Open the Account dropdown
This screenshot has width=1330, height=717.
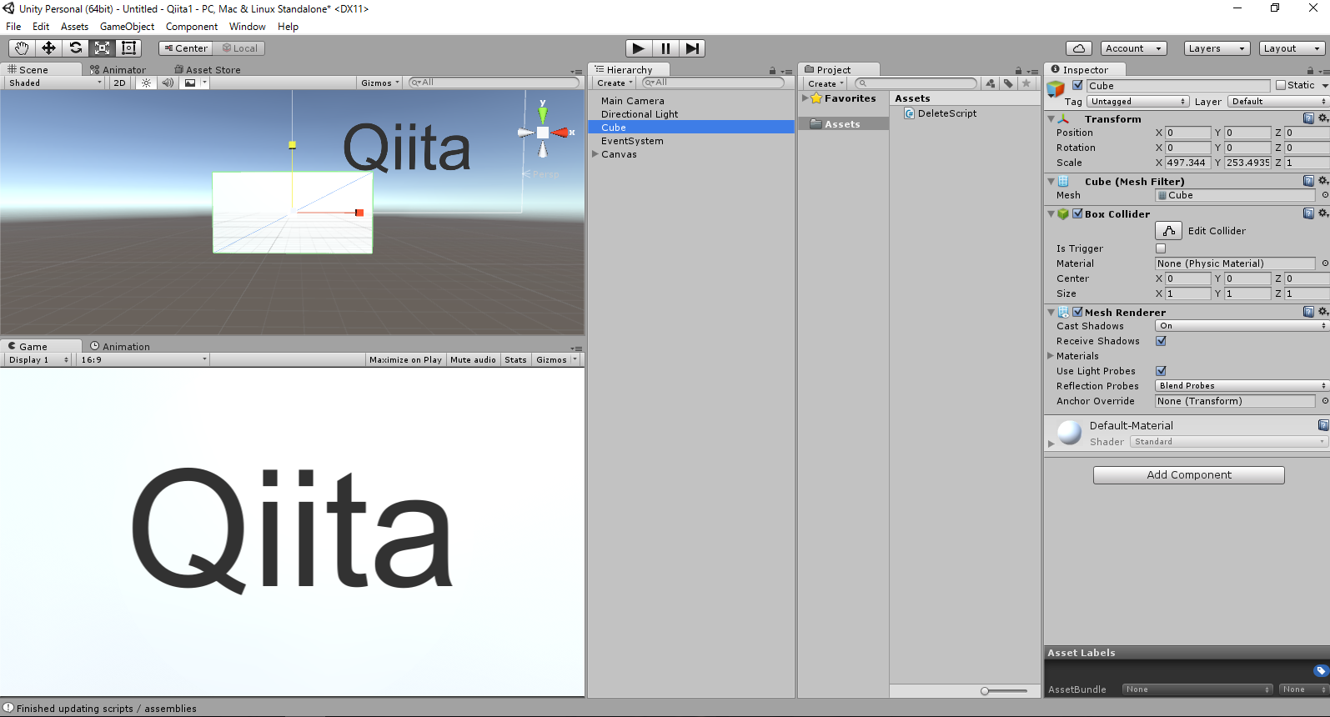(1133, 48)
